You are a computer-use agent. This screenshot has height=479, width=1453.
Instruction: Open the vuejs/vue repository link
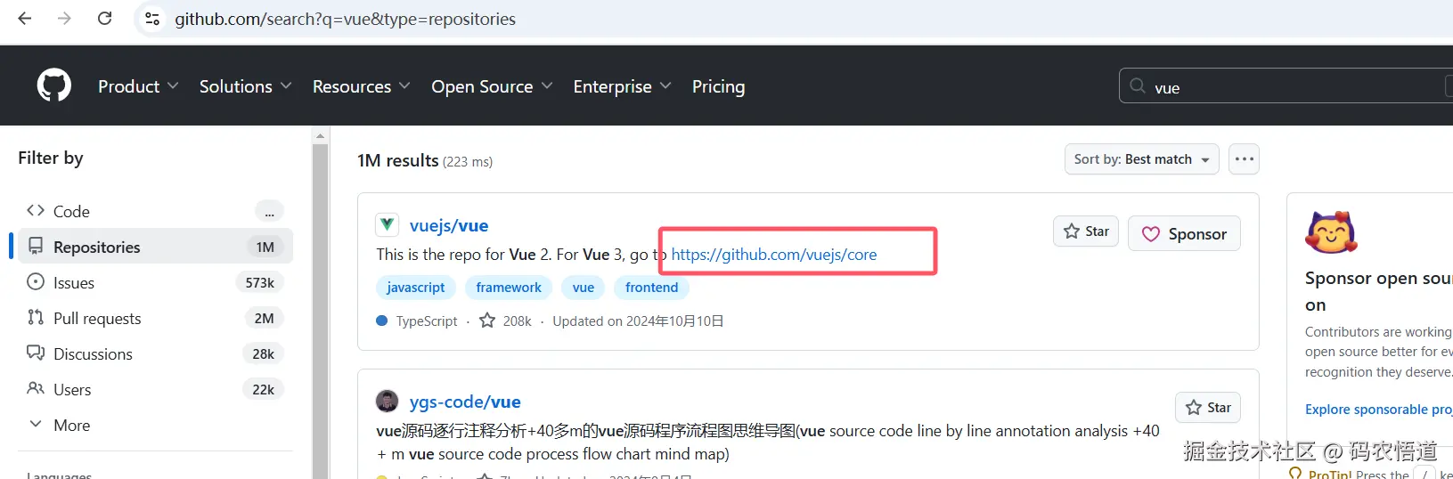[449, 225]
